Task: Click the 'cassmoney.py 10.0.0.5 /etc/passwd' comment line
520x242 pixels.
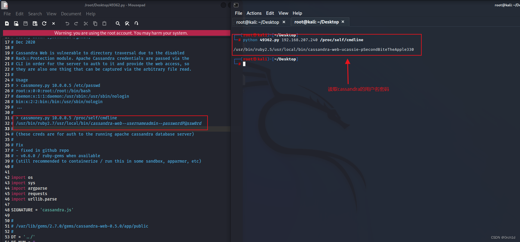Action: pos(56,85)
